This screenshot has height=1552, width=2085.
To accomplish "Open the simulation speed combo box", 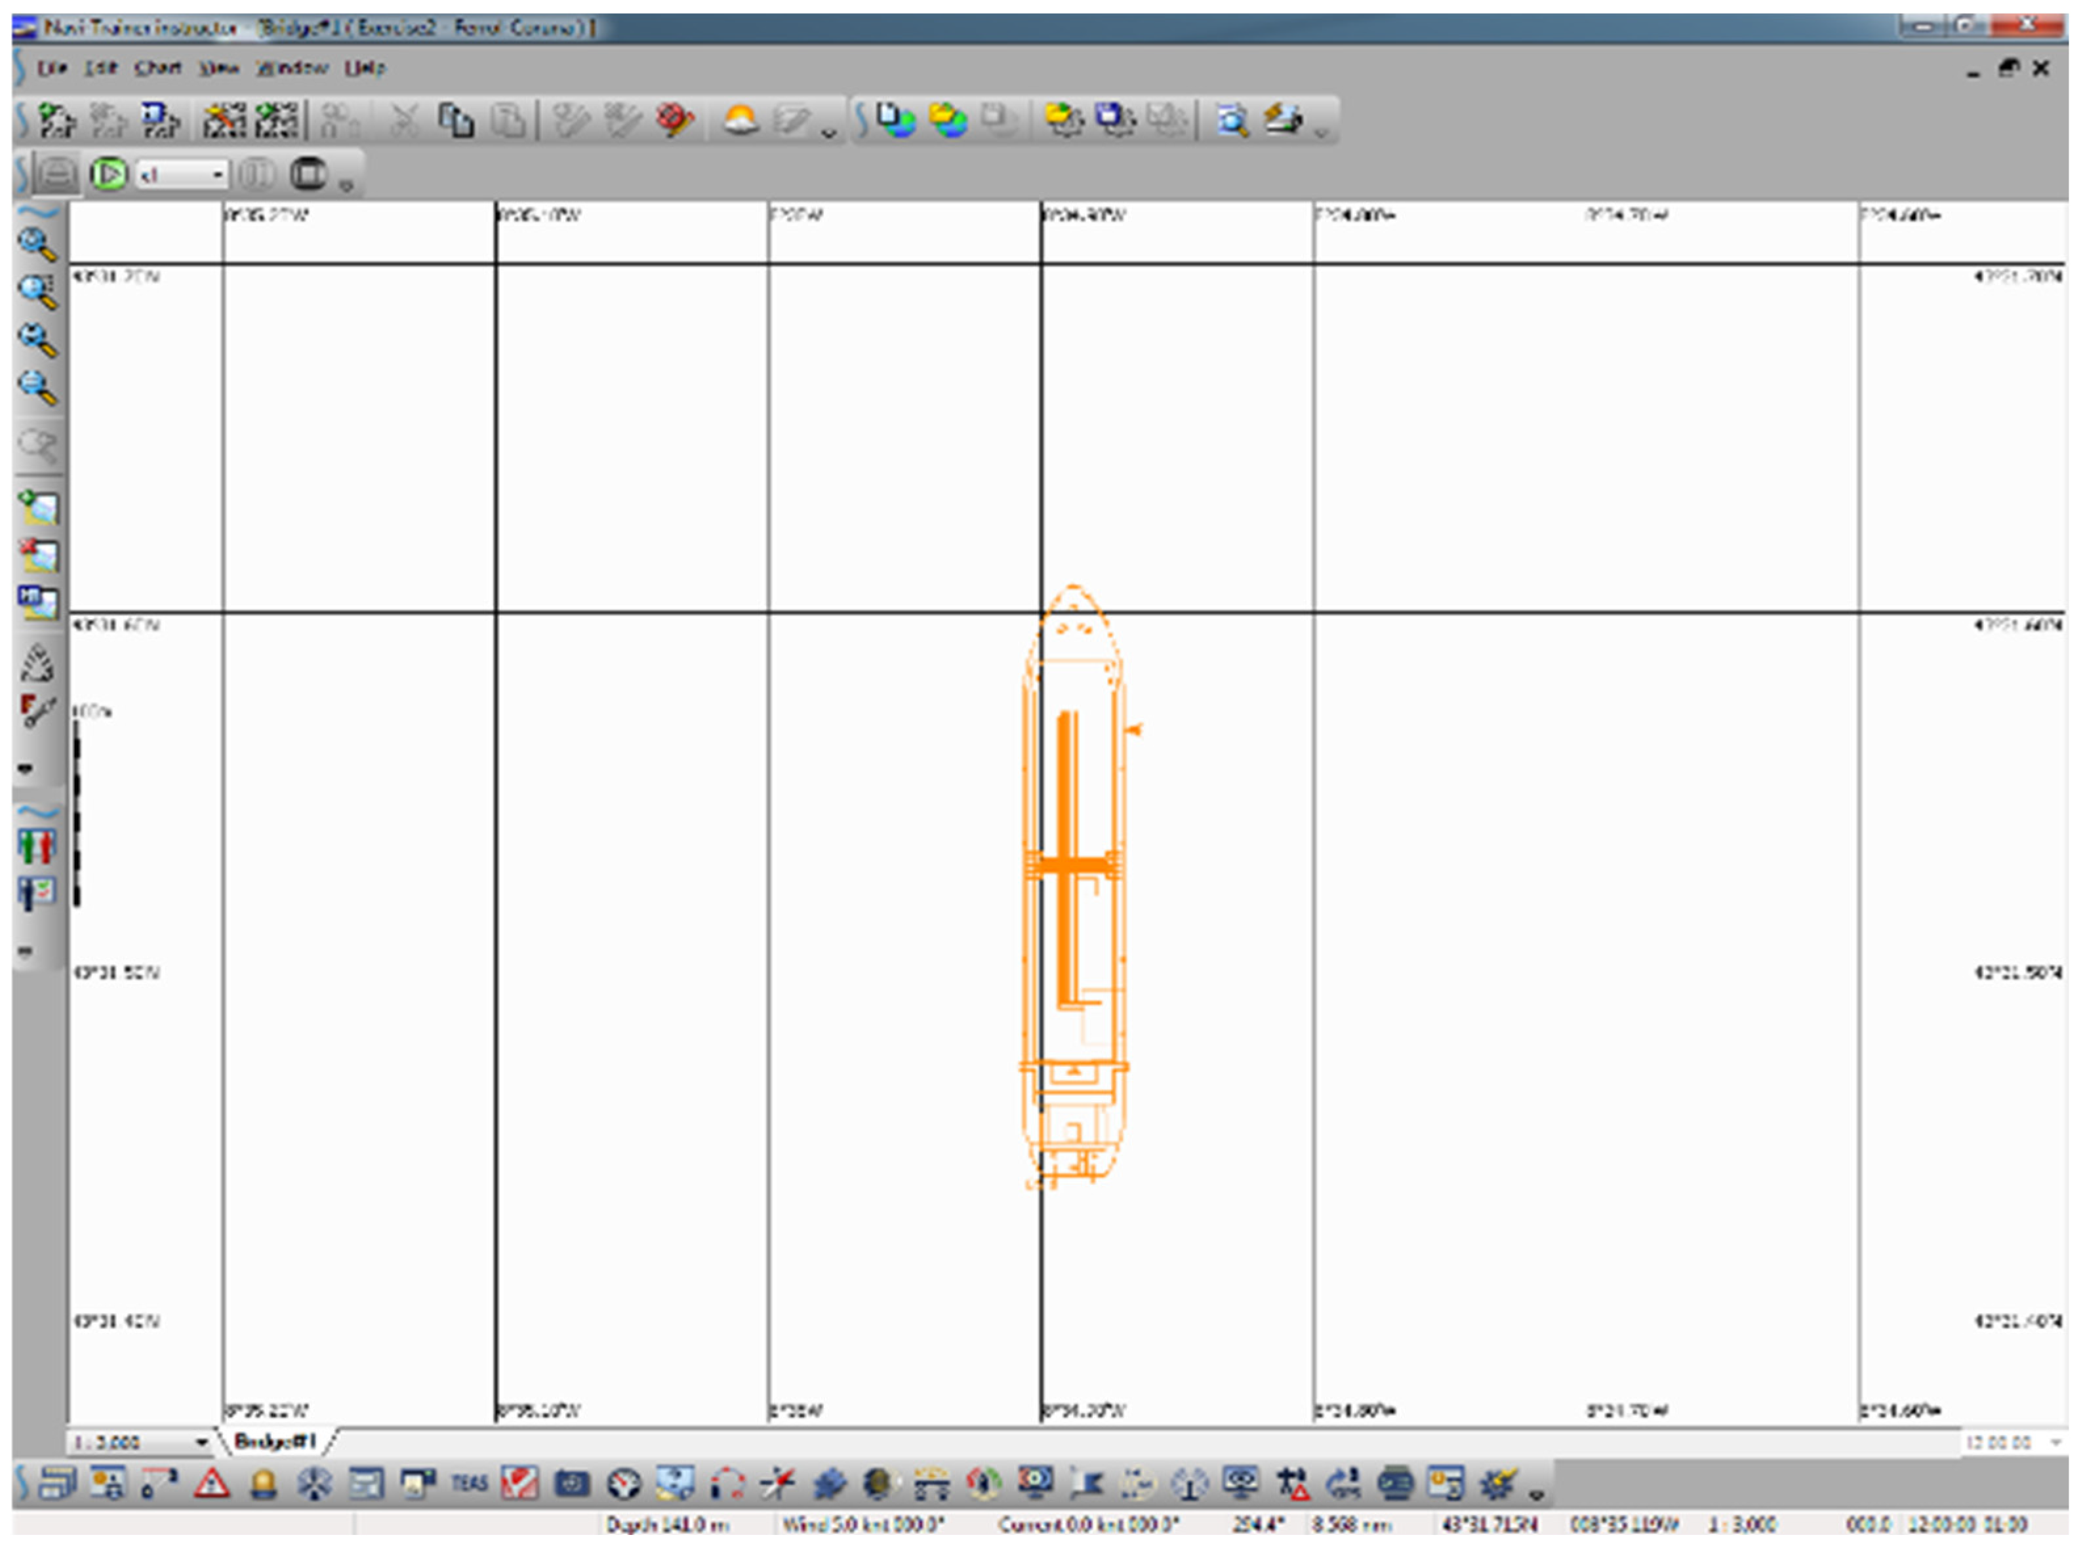I will coord(217,175).
